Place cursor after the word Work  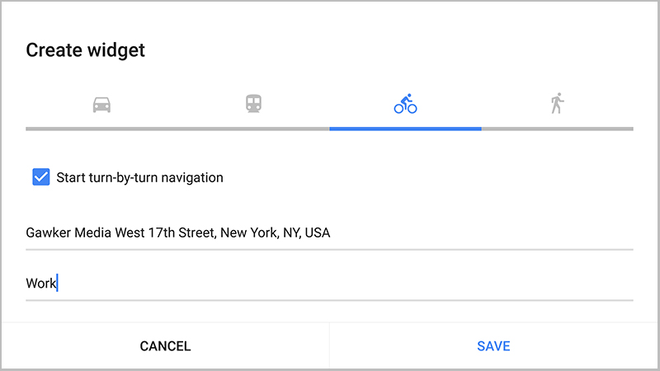click(x=57, y=283)
